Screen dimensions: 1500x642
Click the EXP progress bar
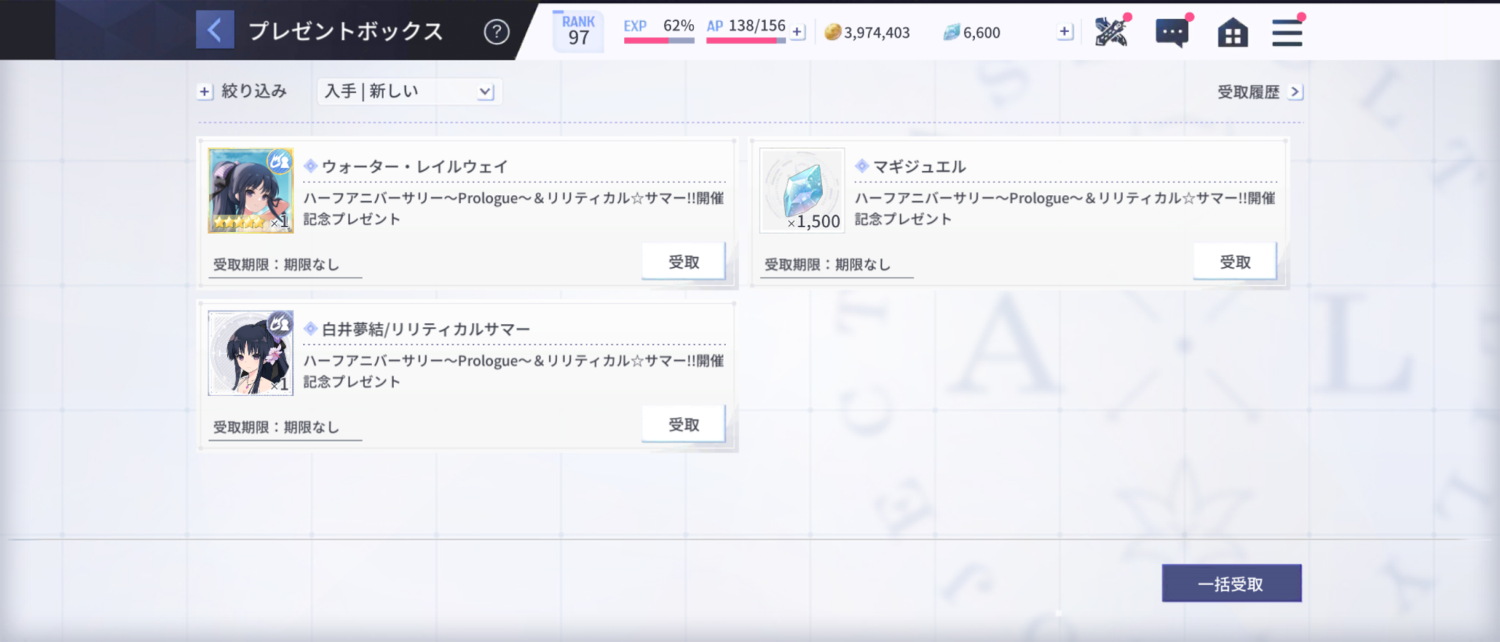[x=658, y=40]
